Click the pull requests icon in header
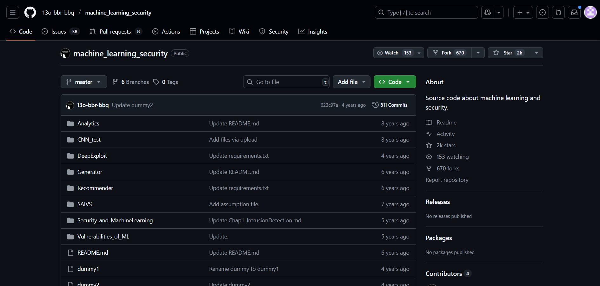Image resolution: width=600 pixels, height=286 pixels. [x=558, y=12]
